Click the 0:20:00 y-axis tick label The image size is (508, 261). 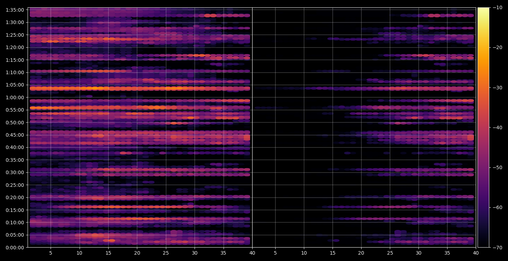pos(15,197)
